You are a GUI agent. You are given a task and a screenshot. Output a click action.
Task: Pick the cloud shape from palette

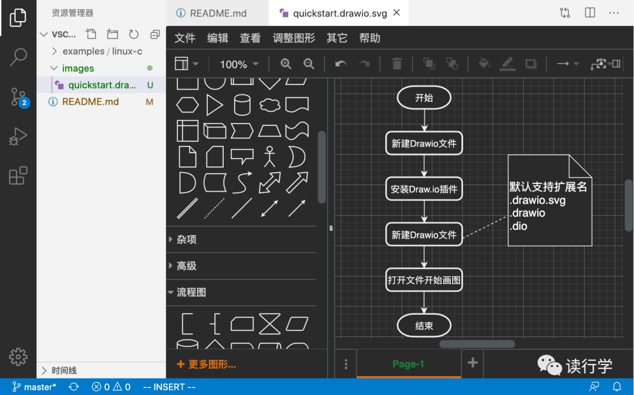[269, 105]
